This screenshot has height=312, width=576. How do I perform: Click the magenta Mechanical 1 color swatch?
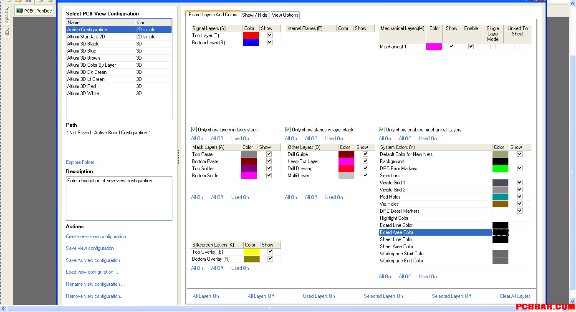pyautogui.click(x=434, y=47)
